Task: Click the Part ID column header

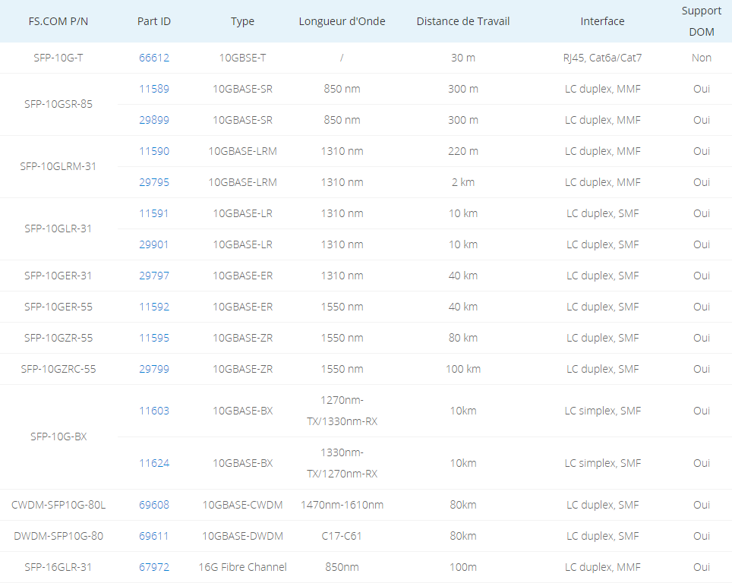Action: point(154,21)
